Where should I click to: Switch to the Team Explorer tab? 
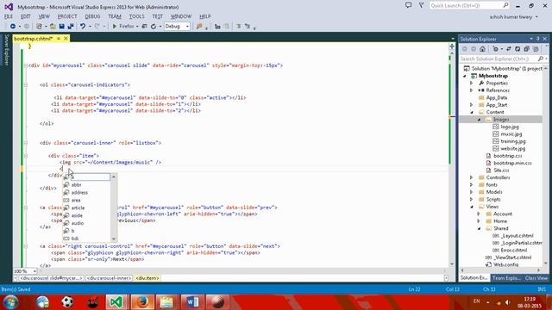(506, 278)
